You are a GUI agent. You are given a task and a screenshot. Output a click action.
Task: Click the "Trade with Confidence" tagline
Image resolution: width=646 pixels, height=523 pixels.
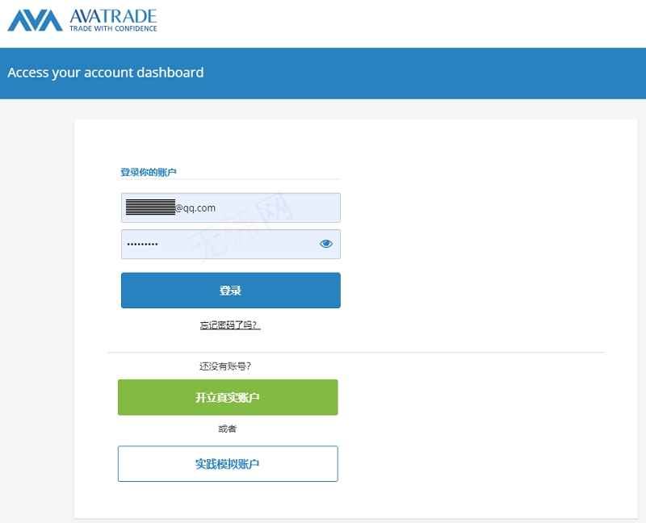coord(113,28)
